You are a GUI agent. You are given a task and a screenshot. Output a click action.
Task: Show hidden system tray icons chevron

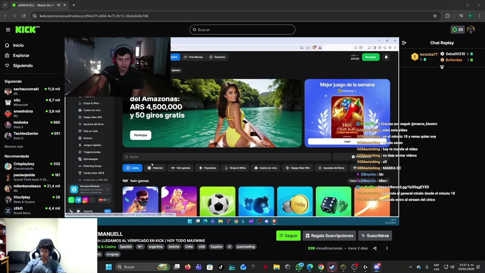(x=410, y=267)
